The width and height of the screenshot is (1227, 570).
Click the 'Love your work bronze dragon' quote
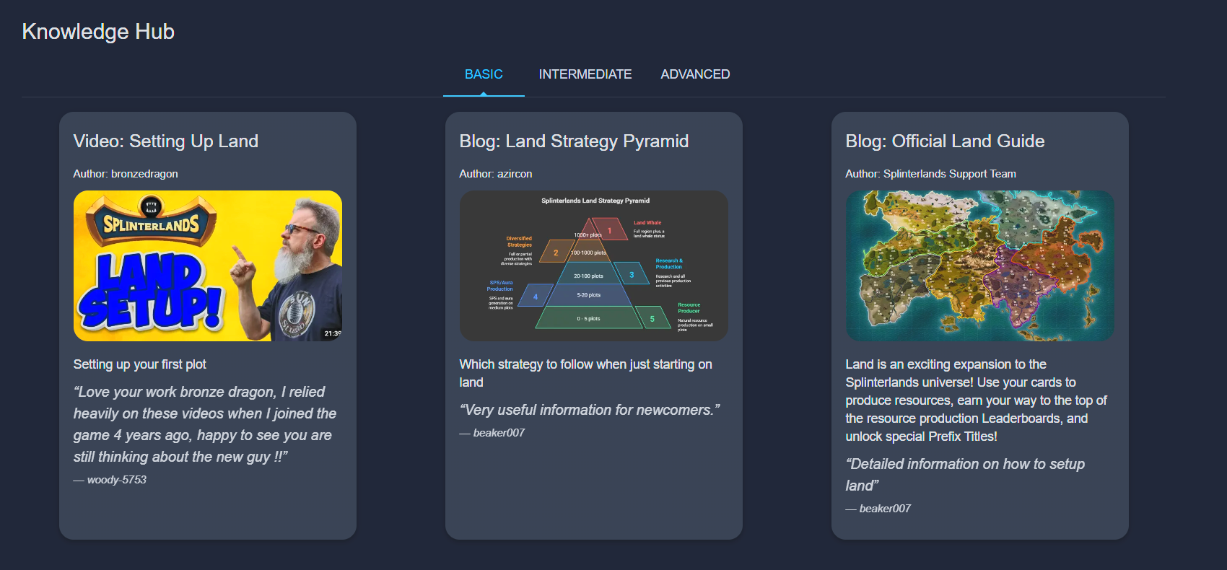205,424
